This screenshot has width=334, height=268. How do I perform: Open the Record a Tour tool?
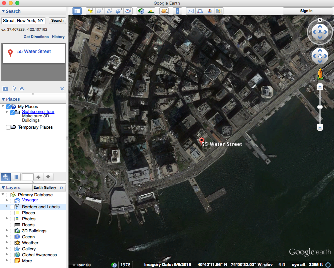point(129,11)
